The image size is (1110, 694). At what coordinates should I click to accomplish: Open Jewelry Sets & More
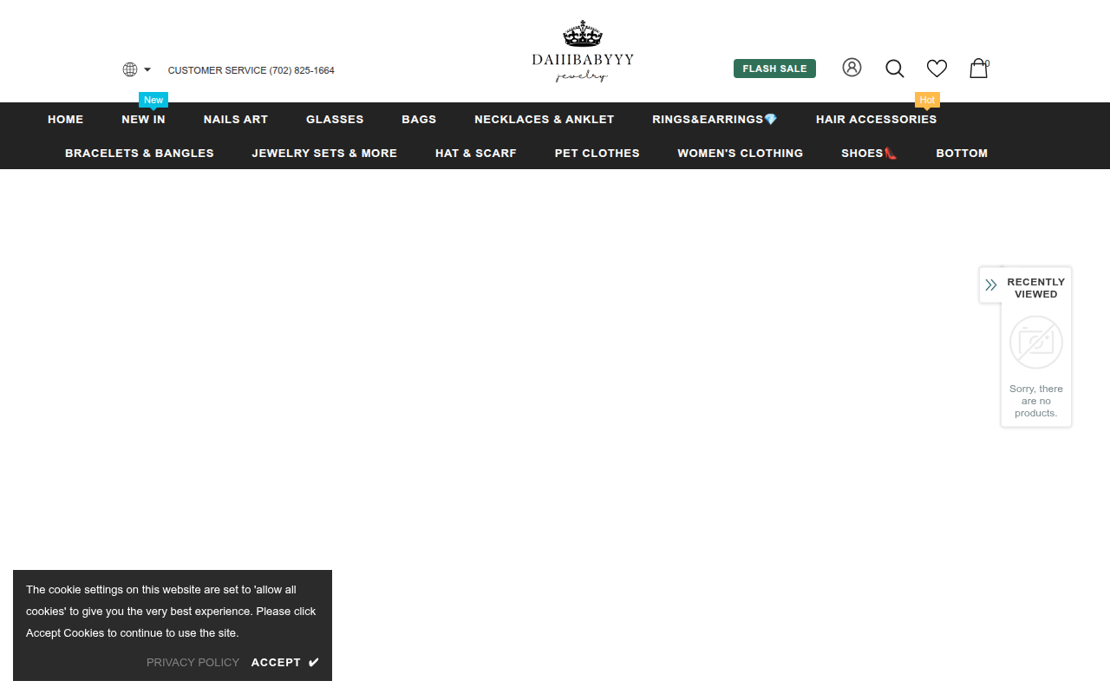[x=324, y=154]
